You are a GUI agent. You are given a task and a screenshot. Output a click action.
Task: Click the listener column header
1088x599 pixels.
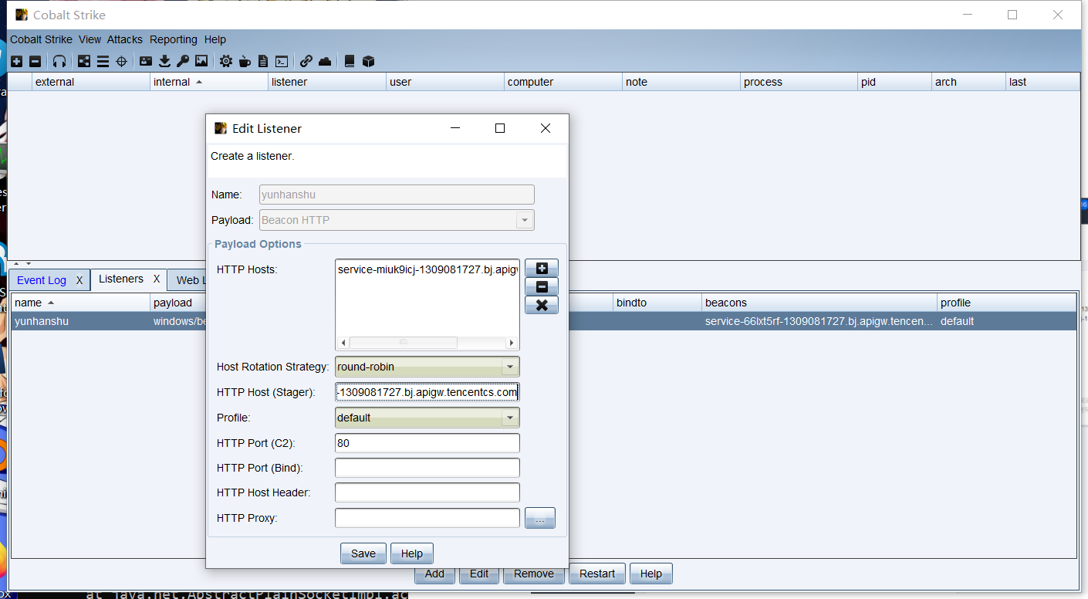pos(327,82)
